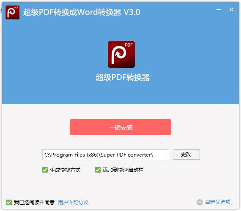Click the 我已经阅读并同意 label text
This screenshot has width=241, height=211.
(x=34, y=203)
